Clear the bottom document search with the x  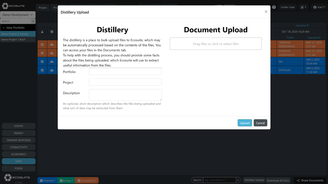click(238, 180)
